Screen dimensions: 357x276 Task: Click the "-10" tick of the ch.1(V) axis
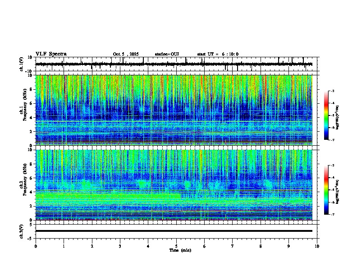pyautogui.click(x=29, y=71)
